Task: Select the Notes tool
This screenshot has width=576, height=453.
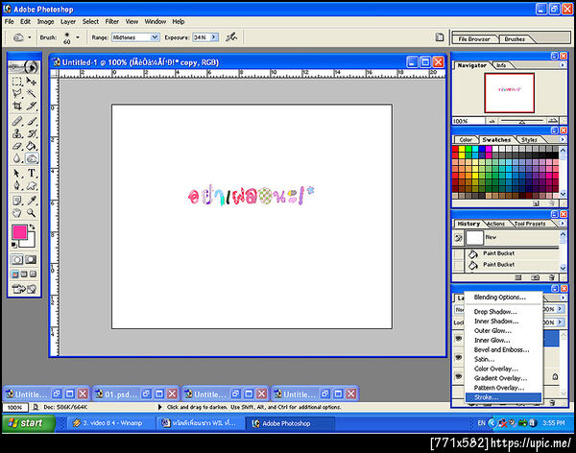Action: coord(17,201)
